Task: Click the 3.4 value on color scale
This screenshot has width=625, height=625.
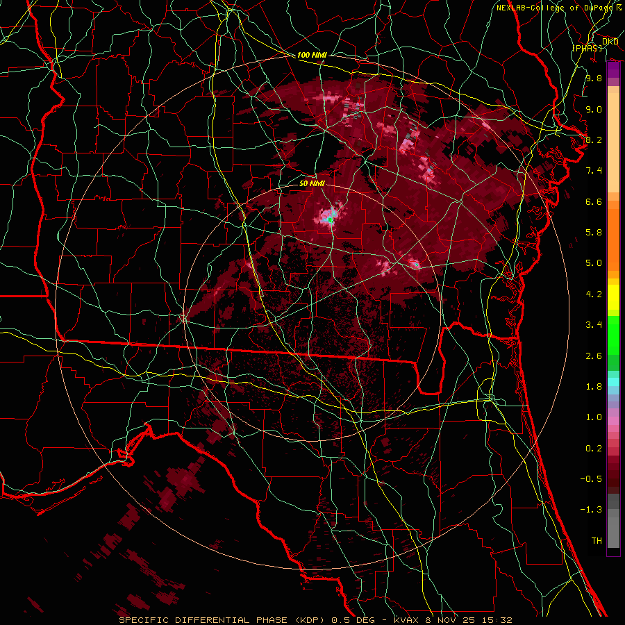Action: 594,325
